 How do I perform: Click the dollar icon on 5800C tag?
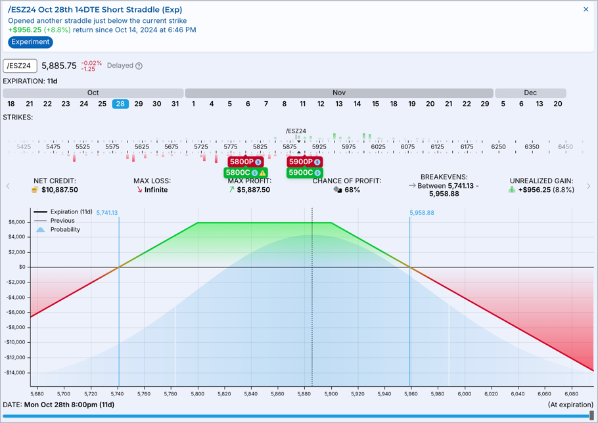point(255,173)
